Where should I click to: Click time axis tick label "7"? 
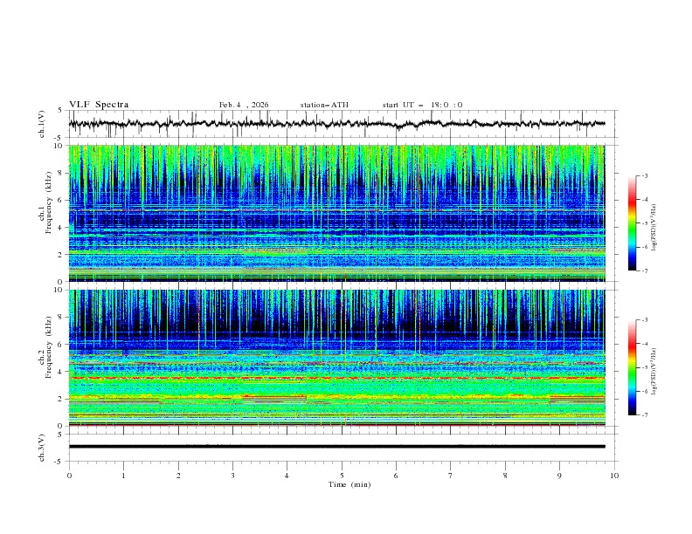451,476
